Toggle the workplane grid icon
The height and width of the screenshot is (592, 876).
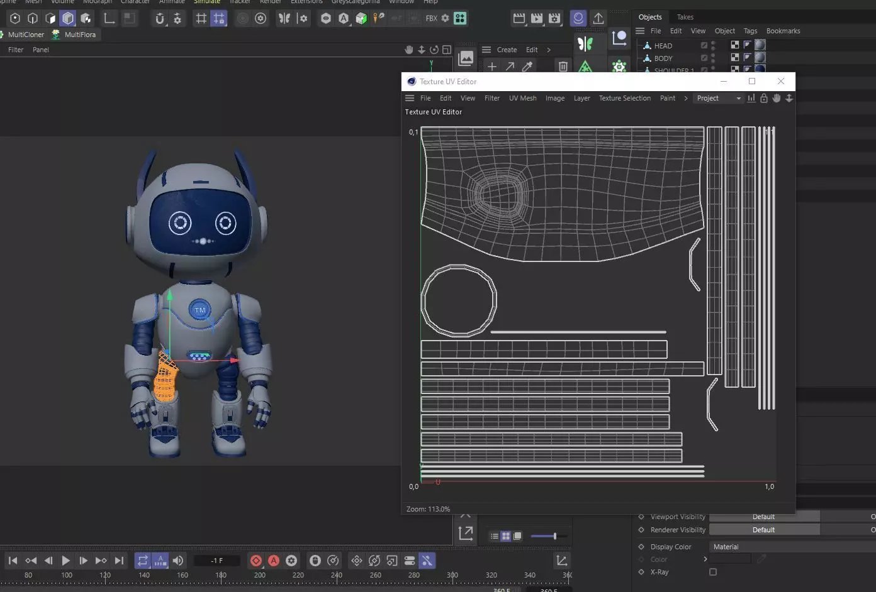[x=201, y=18]
